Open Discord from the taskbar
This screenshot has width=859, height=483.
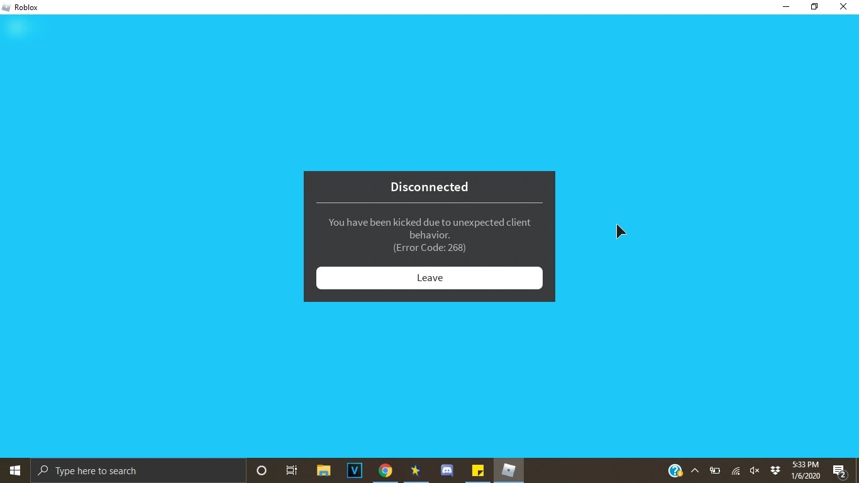pyautogui.click(x=447, y=470)
